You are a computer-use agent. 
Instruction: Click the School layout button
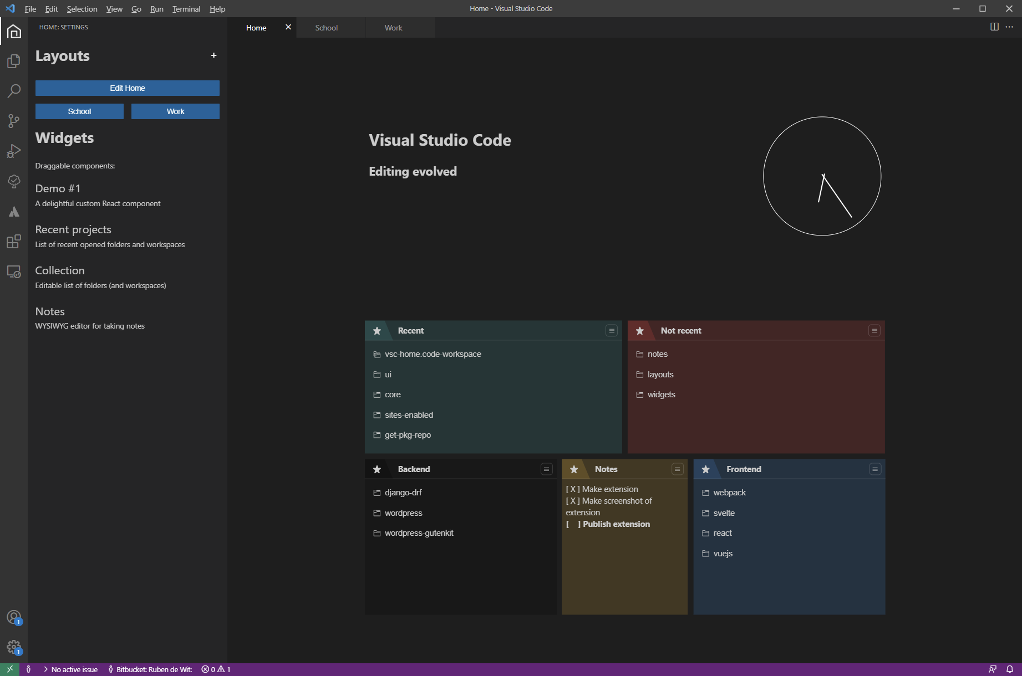click(x=79, y=111)
